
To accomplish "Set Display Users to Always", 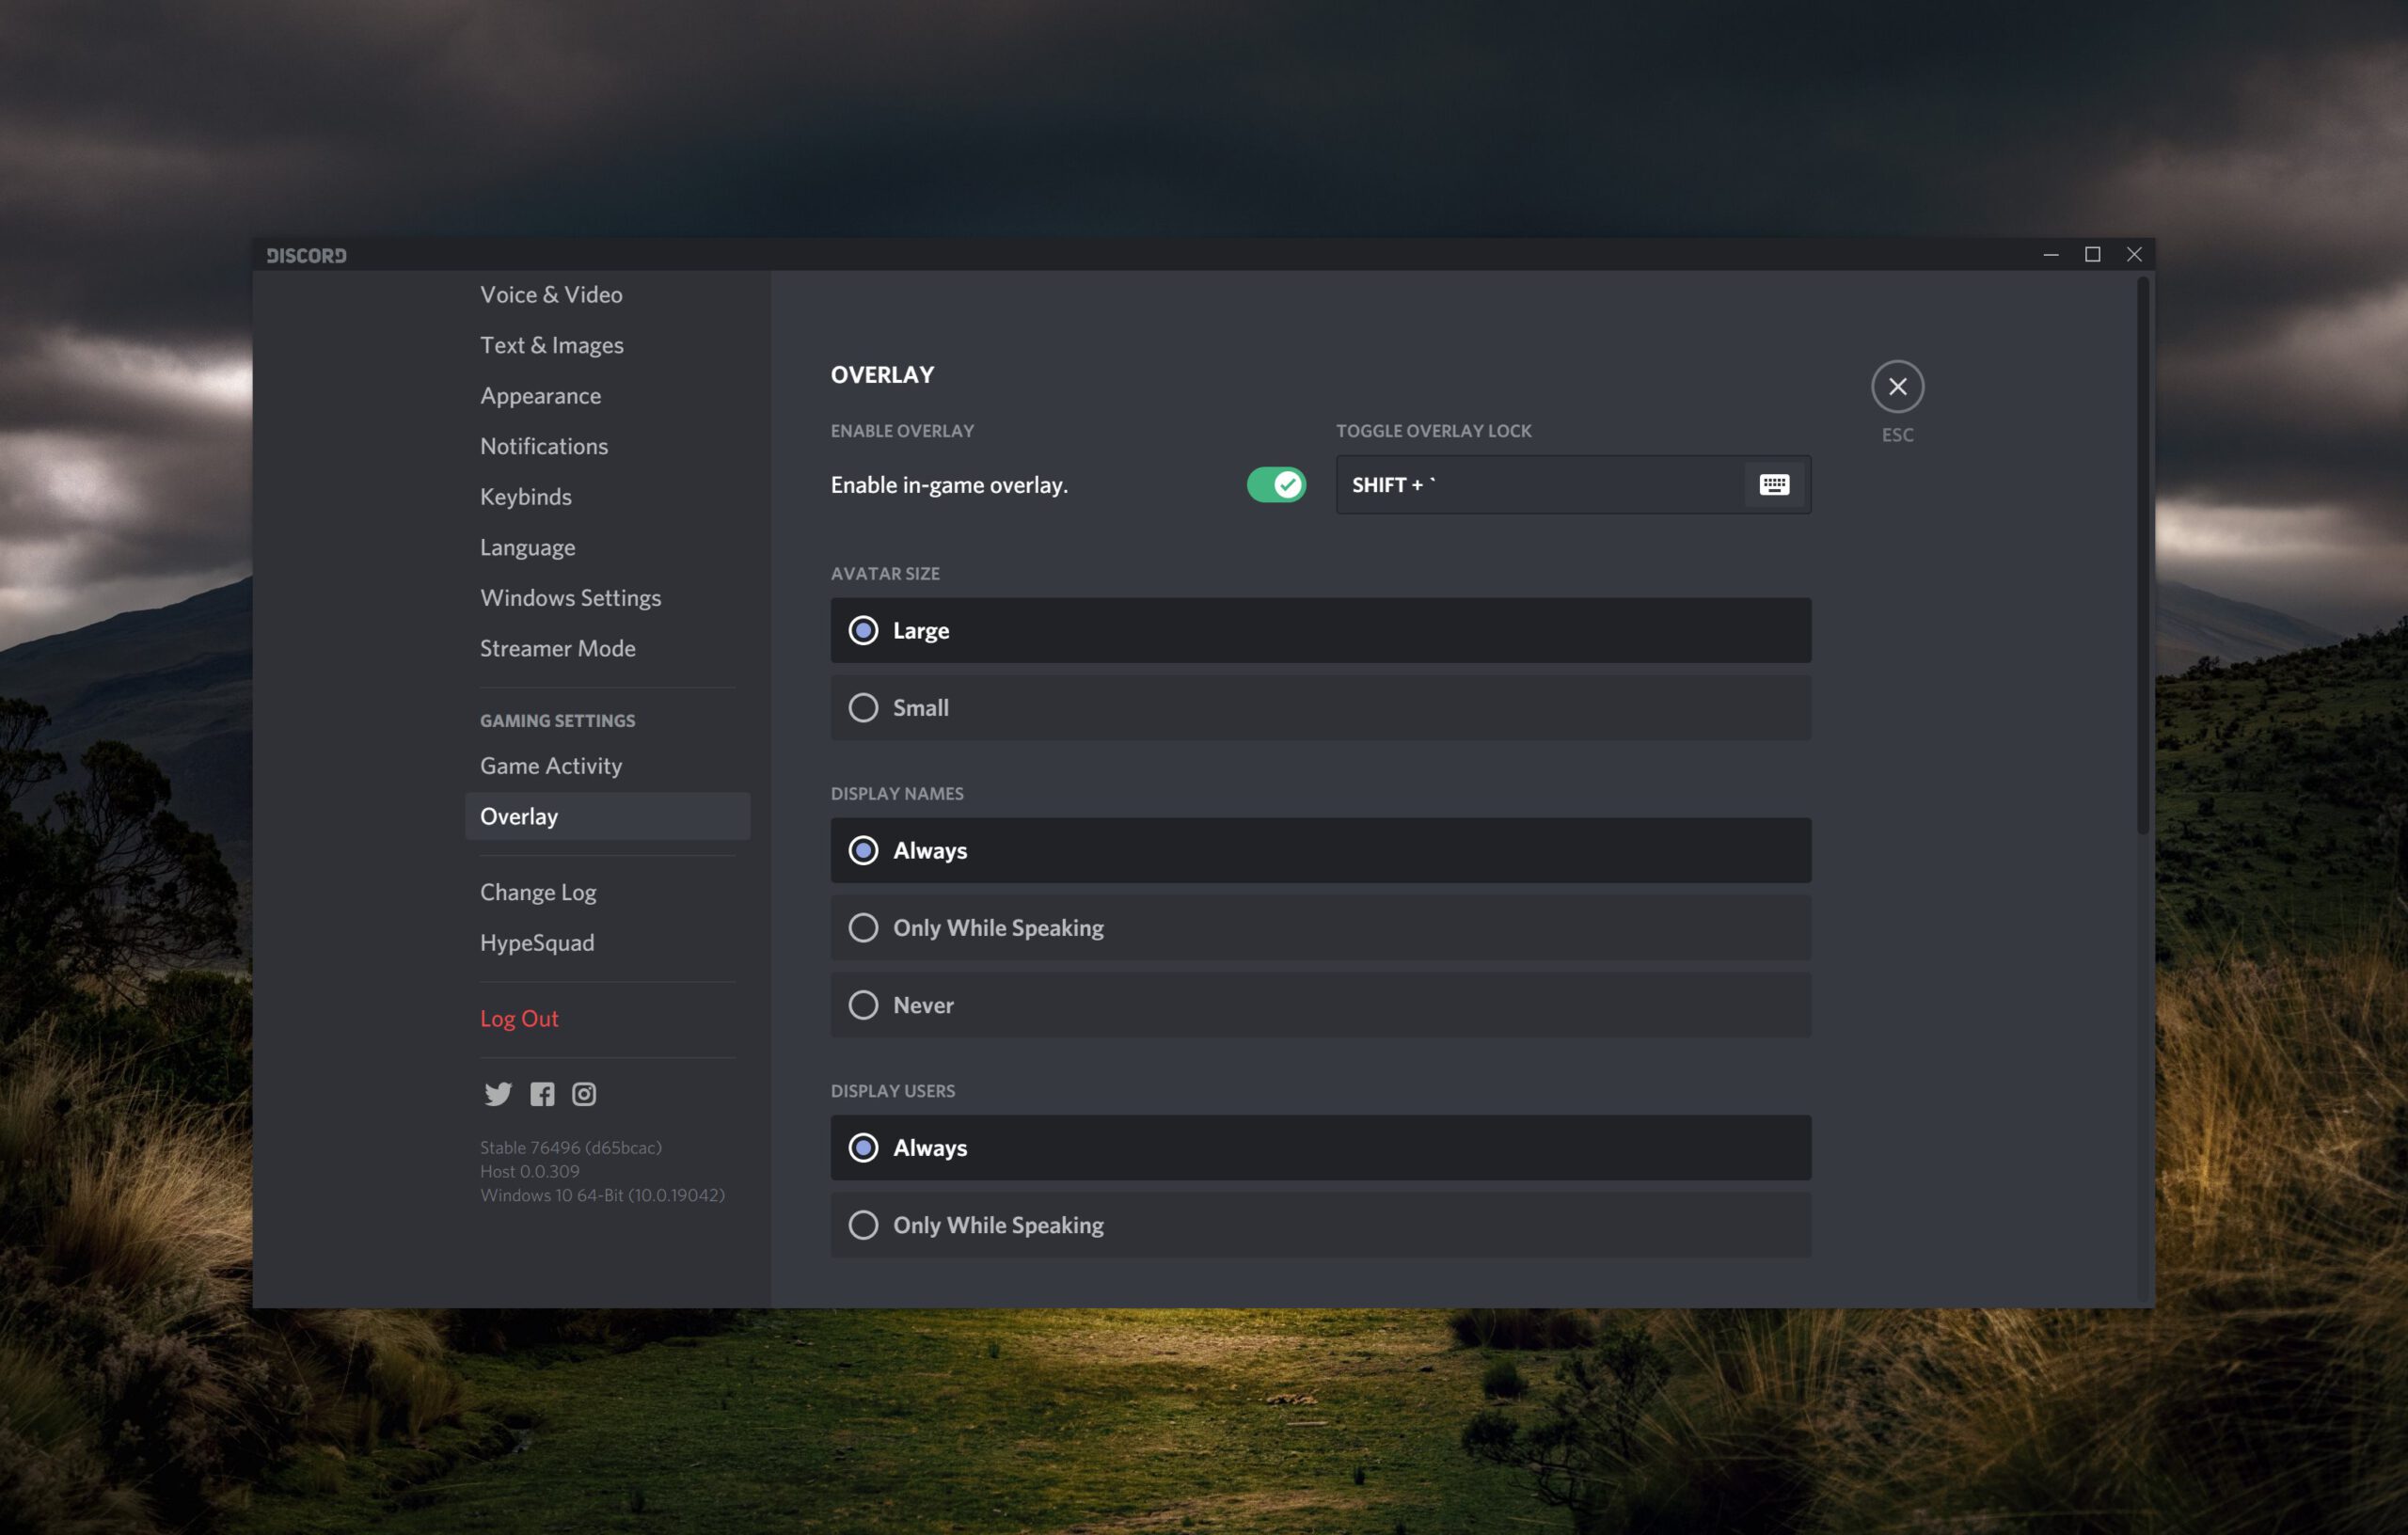I will pos(1320,1148).
